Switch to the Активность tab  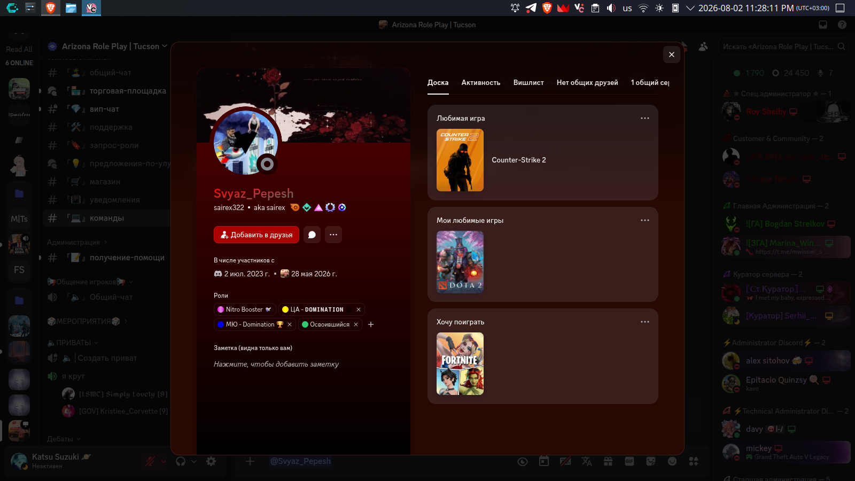(481, 83)
